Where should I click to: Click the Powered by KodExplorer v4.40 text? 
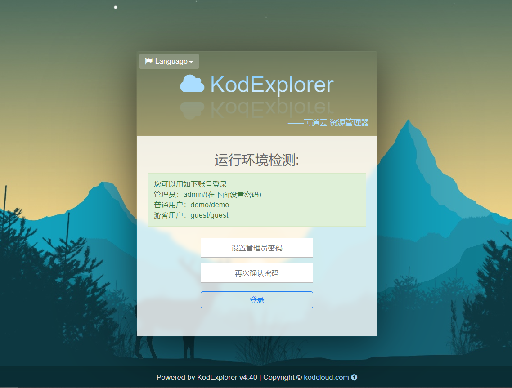[207, 377]
